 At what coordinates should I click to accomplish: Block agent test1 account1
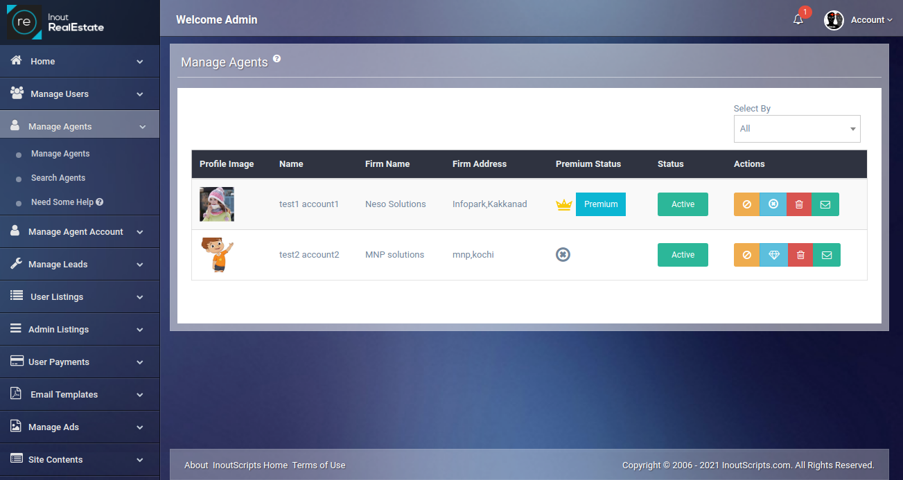[x=746, y=204]
